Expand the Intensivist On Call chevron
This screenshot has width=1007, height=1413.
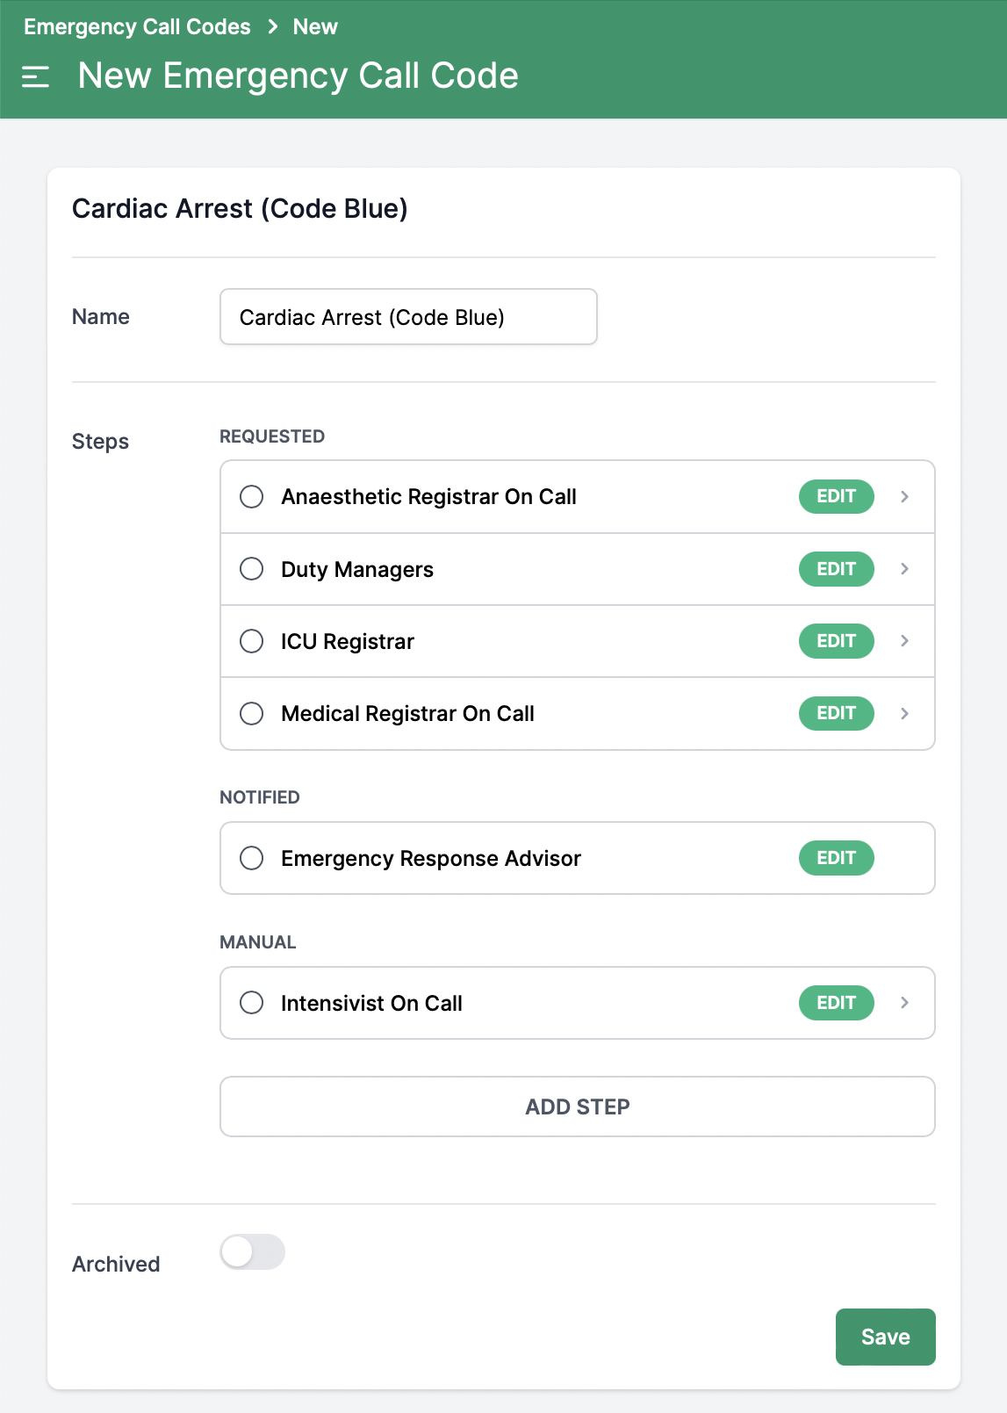tap(904, 1003)
